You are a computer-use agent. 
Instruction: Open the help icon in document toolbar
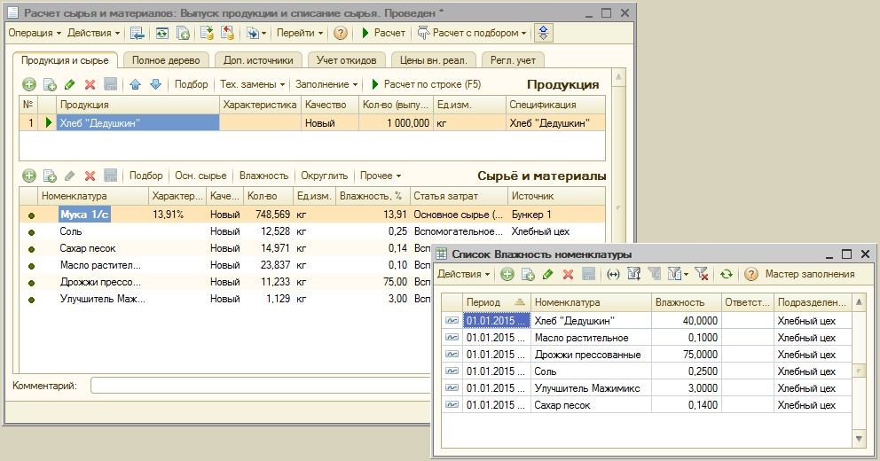click(340, 33)
